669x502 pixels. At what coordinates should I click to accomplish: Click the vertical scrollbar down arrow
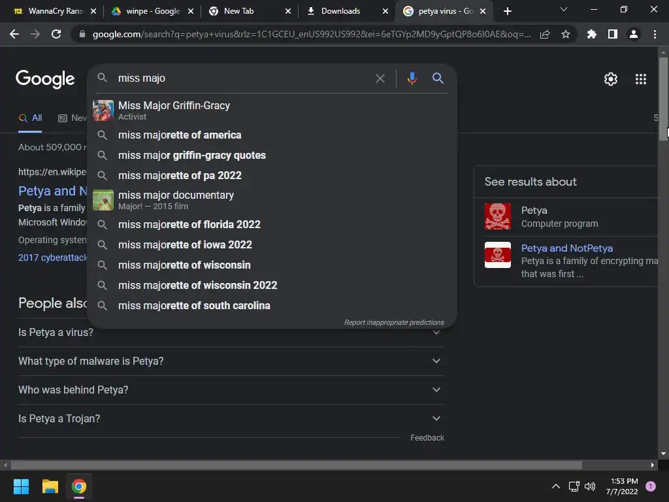click(x=663, y=454)
